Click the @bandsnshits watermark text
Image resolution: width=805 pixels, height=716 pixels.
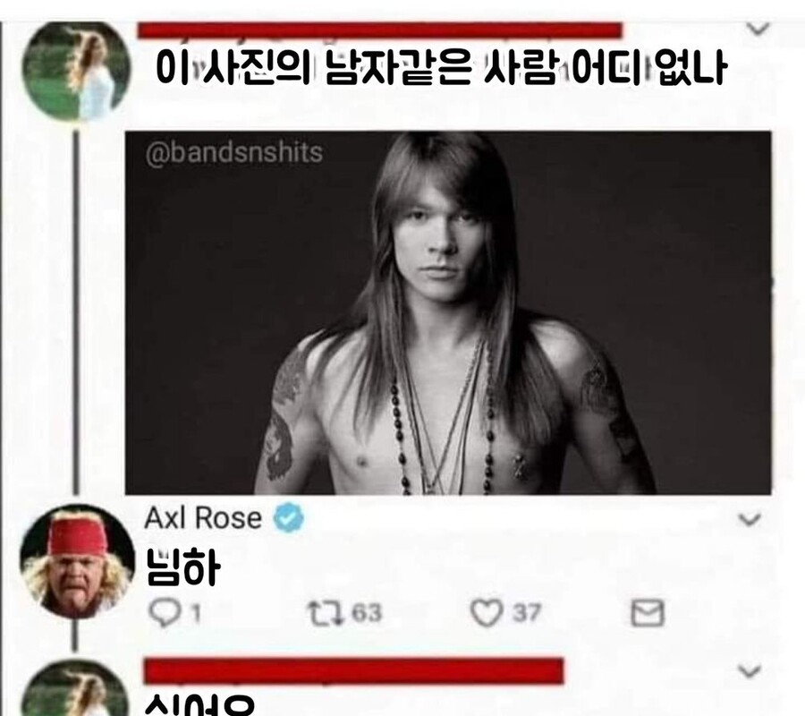233,152
